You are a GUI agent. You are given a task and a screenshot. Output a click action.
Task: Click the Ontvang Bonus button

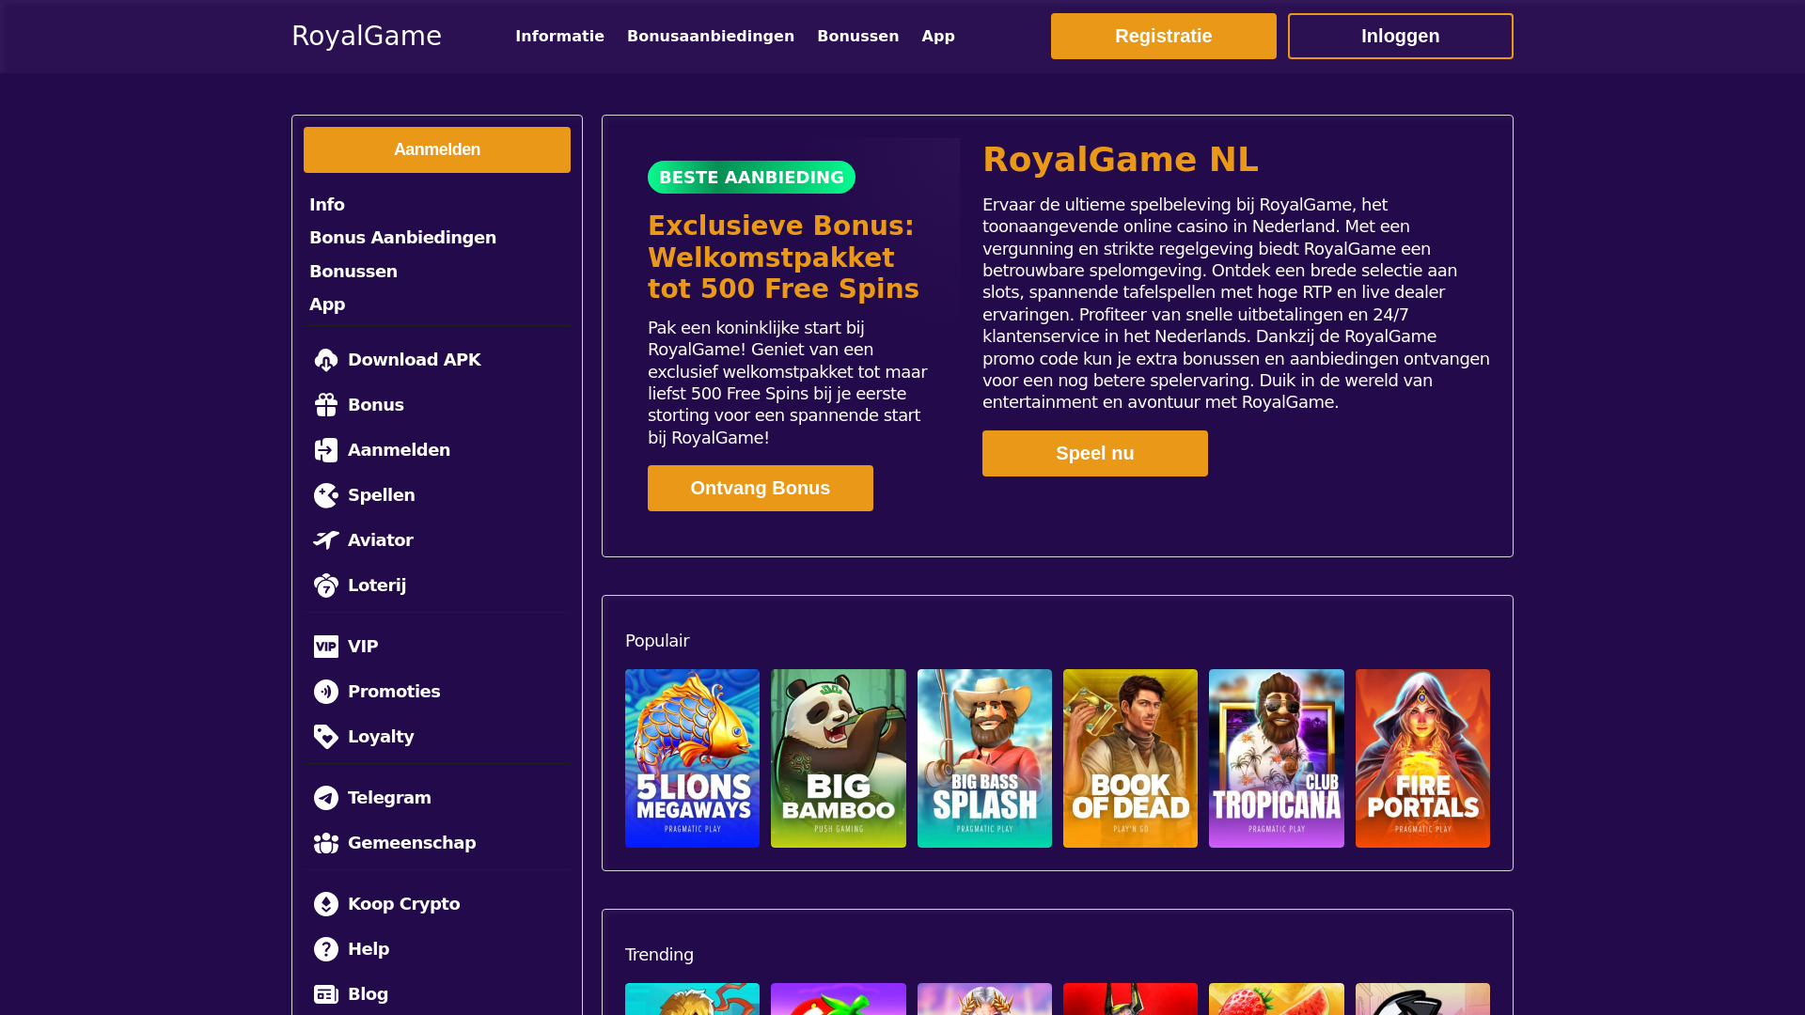point(761,488)
